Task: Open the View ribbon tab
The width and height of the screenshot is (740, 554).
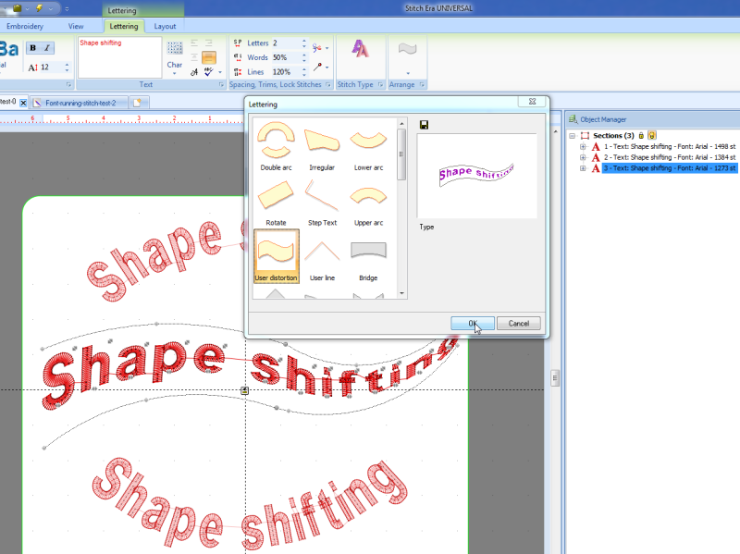Action: point(76,27)
